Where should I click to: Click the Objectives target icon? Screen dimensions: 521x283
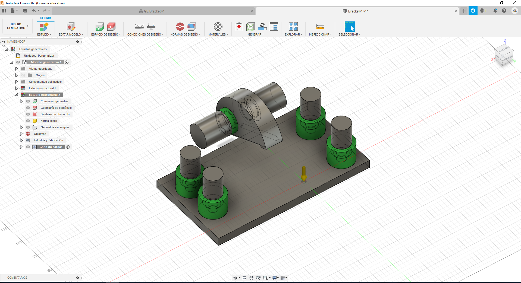pyautogui.click(x=180, y=27)
